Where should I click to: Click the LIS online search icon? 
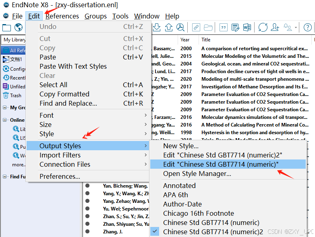pyautogui.click(x=16, y=138)
